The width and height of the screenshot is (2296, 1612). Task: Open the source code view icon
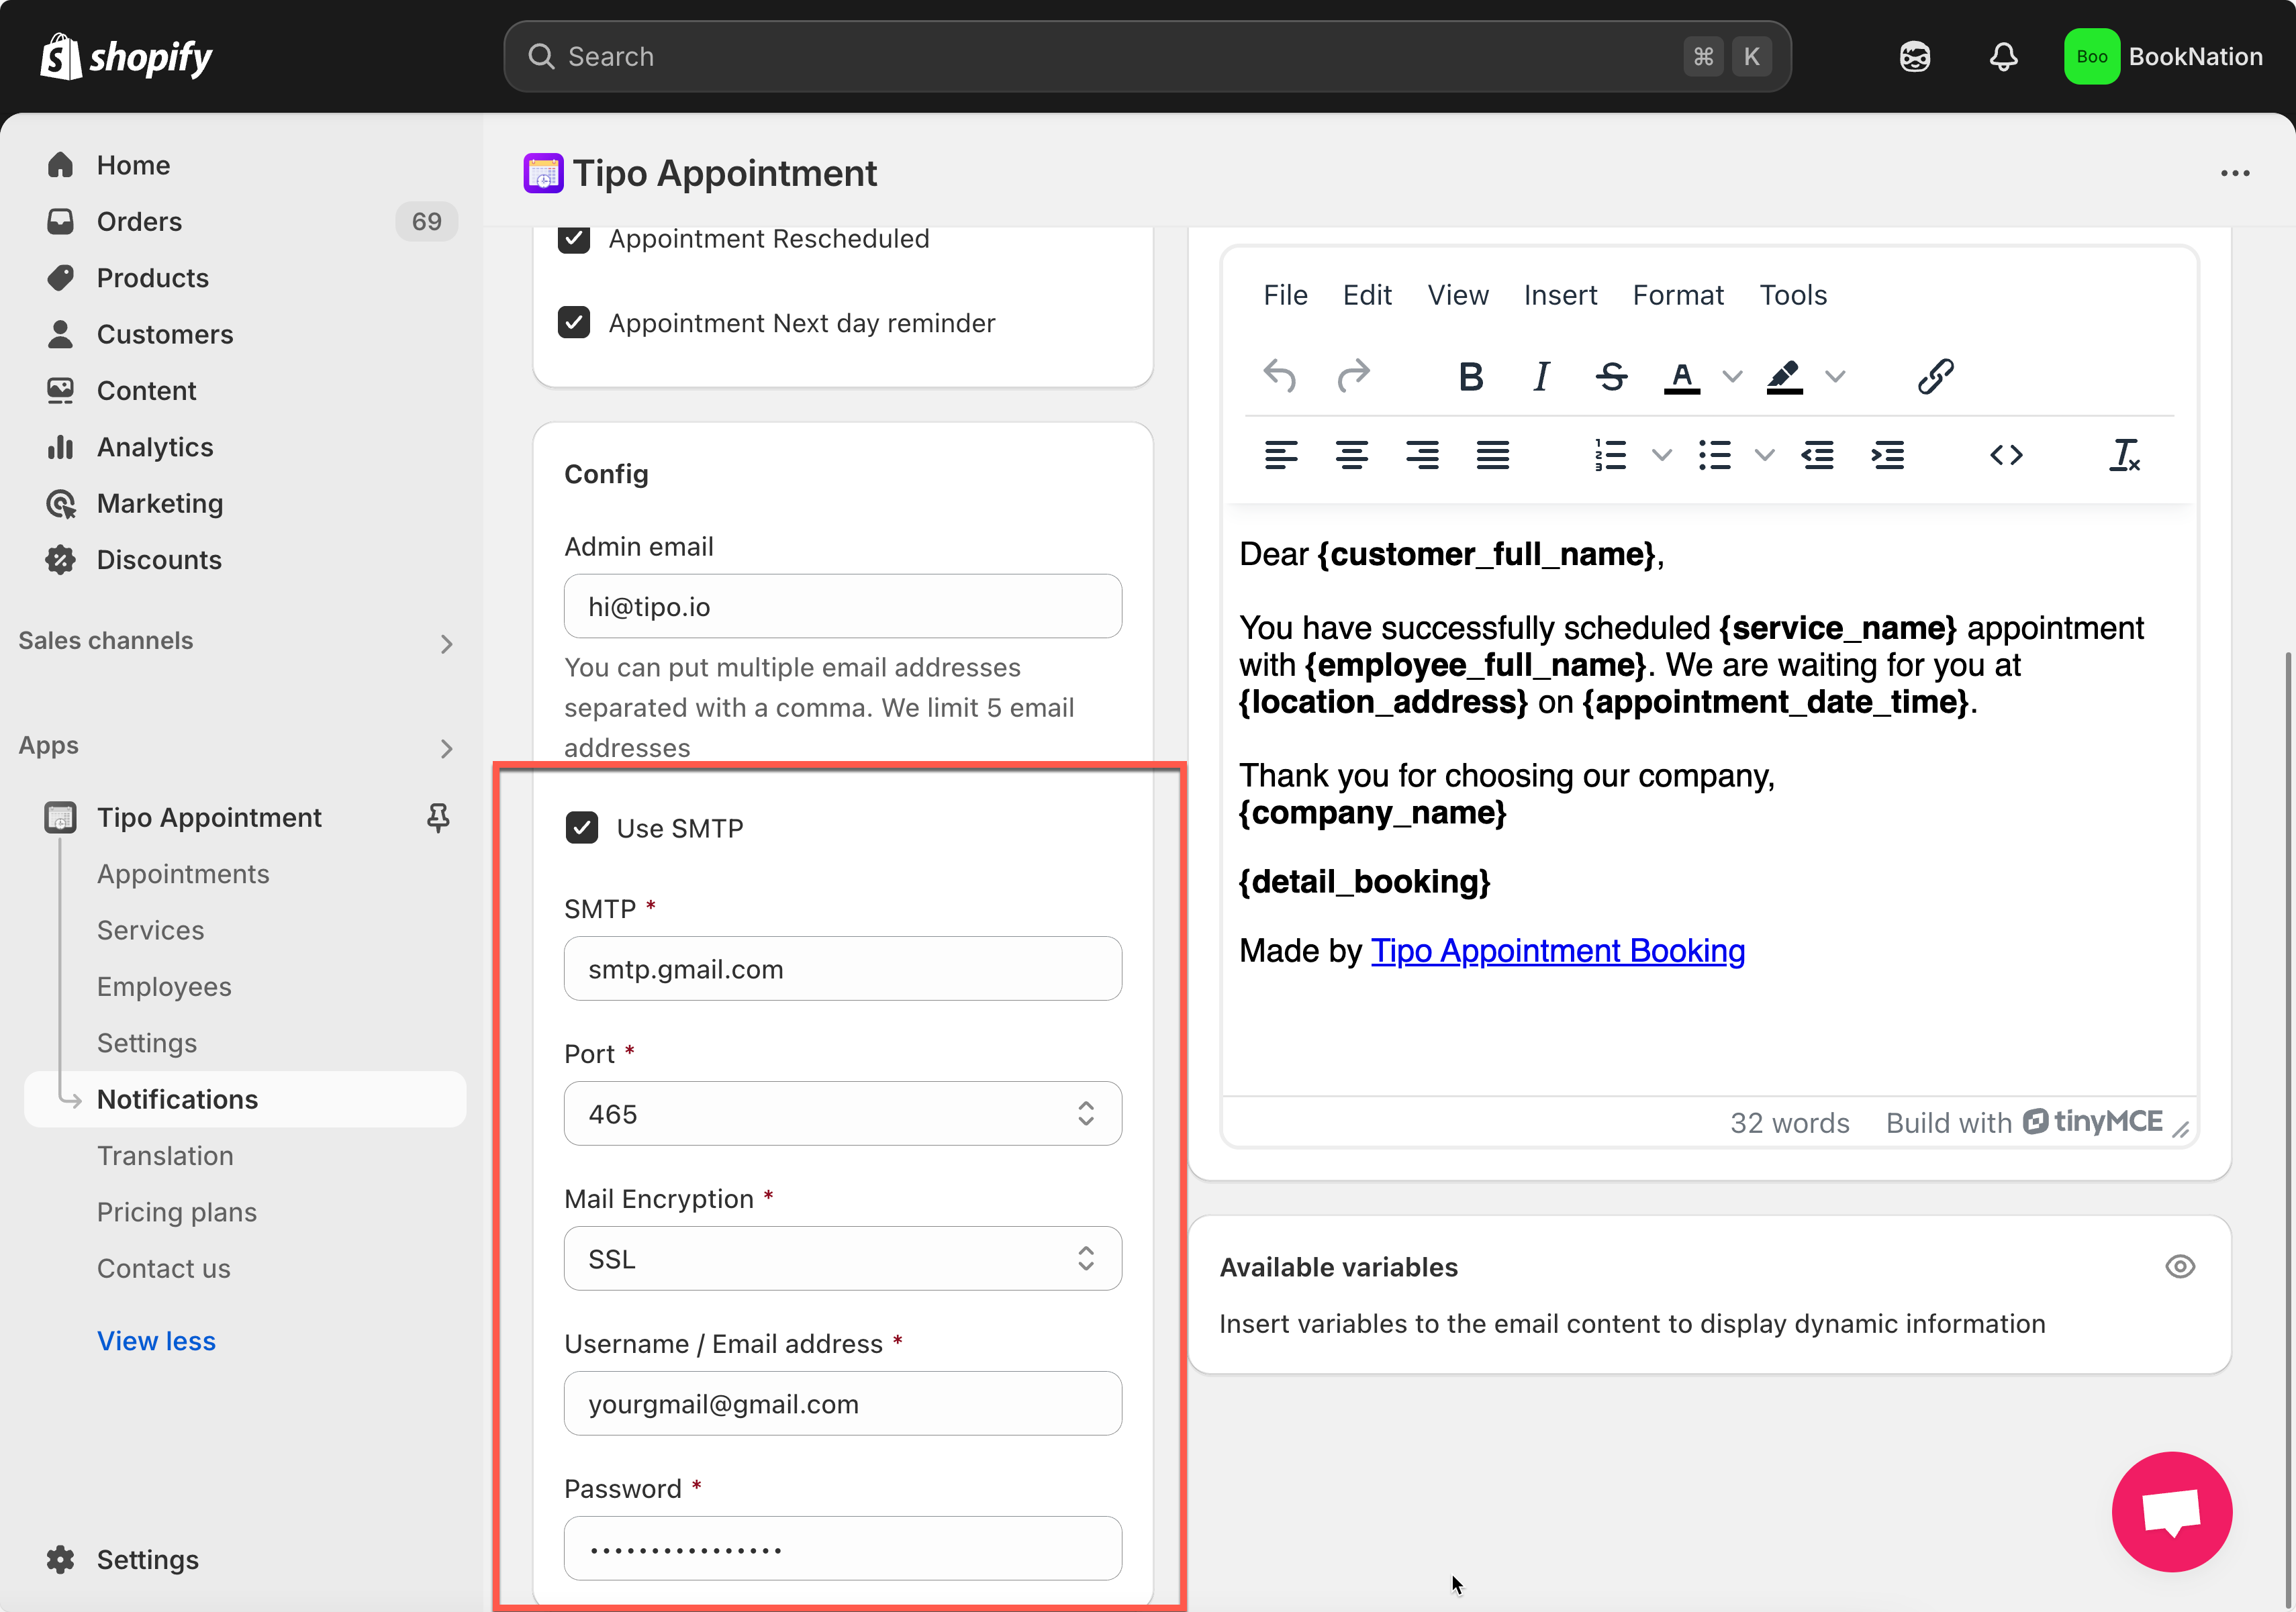pos(2006,456)
